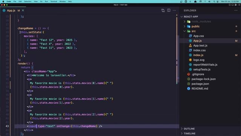
Task: Click index.js React icon
Action: [x=190, y=55]
